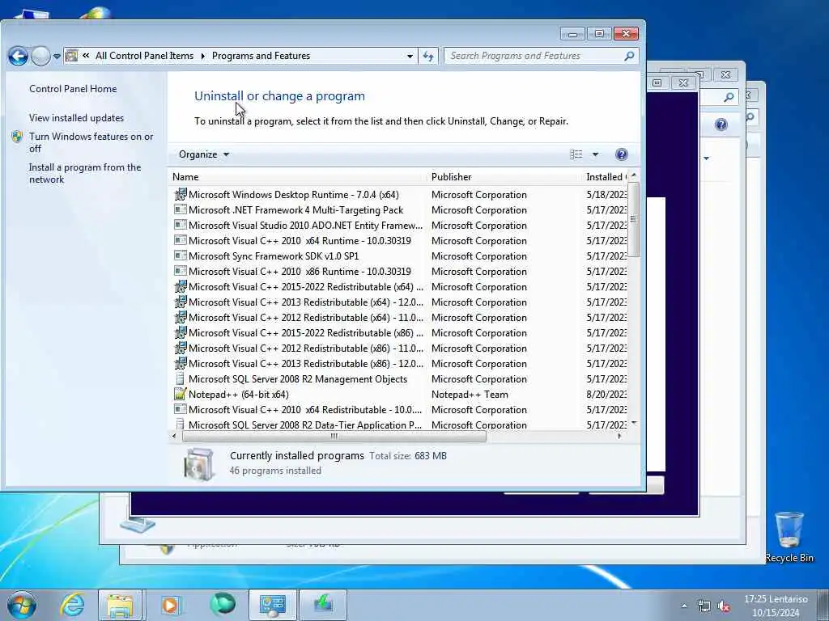Click the greyed Forward navigation arrow
This screenshot has height=621, width=829.
(x=40, y=56)
